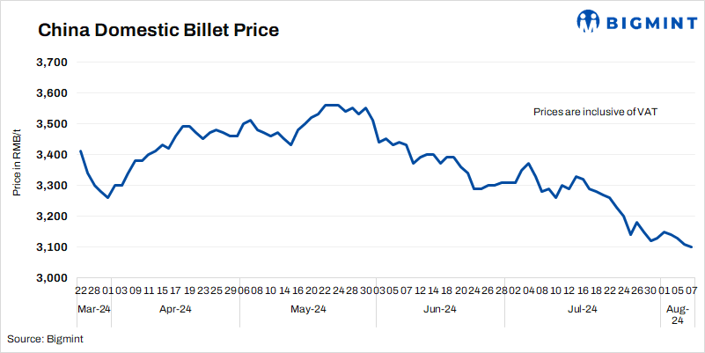Click the Prices are inclusive of VAT note

click(596, 113)
